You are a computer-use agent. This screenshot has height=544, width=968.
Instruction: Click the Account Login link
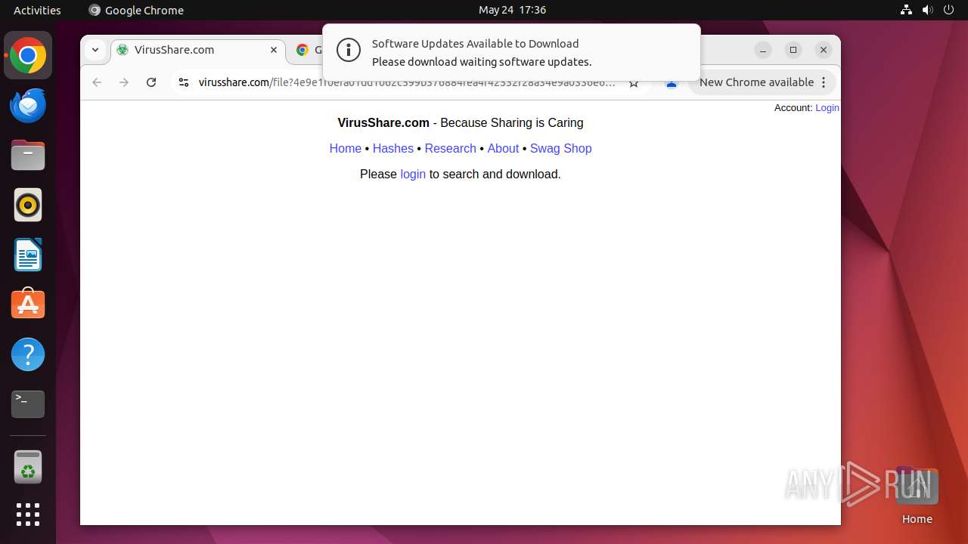point(827,108)
